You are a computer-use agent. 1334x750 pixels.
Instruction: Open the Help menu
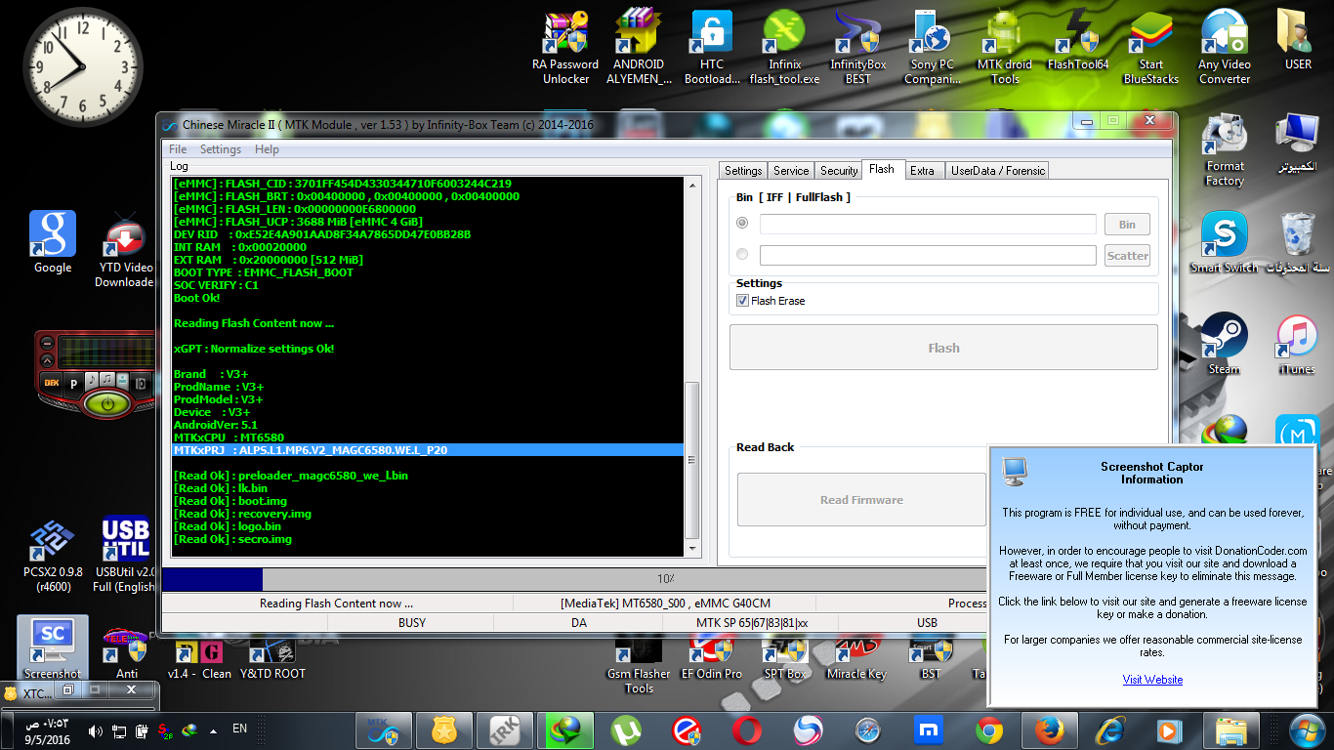pos(267,149)
